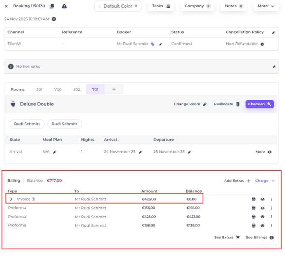Select room tab 302

point(77,90)
